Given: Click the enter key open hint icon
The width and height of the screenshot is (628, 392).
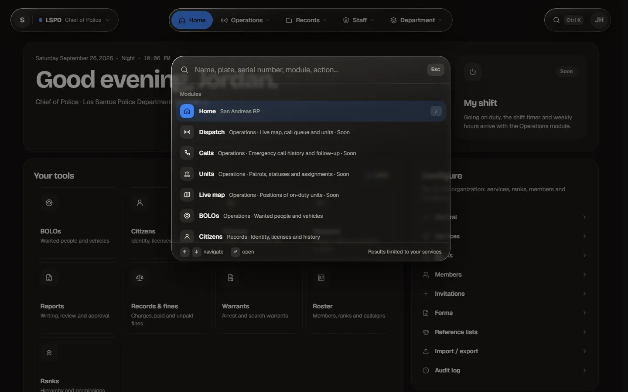Looking at the screenshot, I should pyautogui.click(x=235, y=252).
